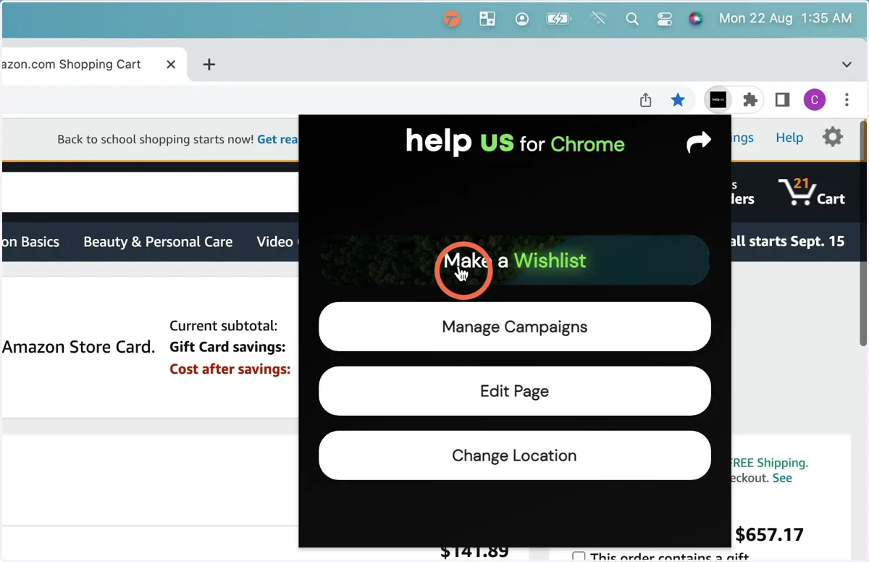This screenshot has height=562, width=869.
Task: Click Siri icon in menu bar
Action: coord(696,20)
